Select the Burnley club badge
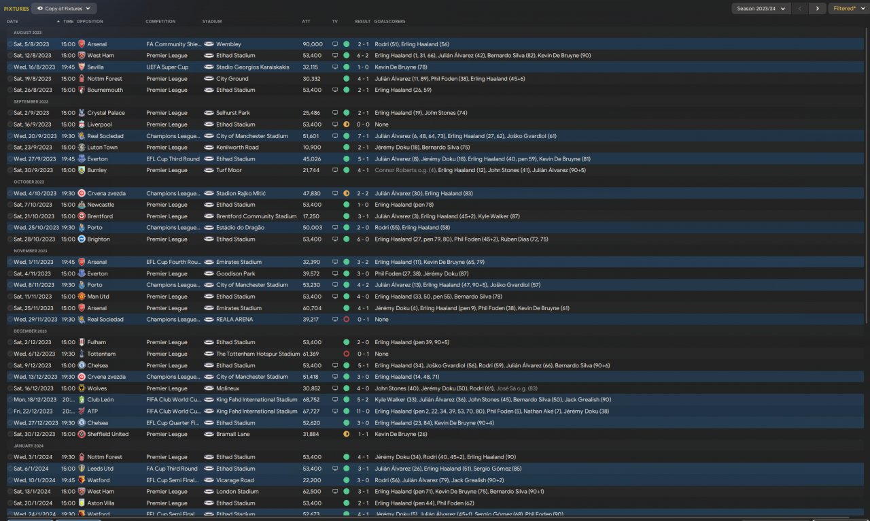This screenshot has height=521, width=870. 82,170
